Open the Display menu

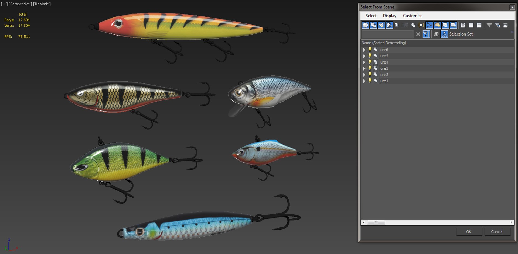coord(390,16)
